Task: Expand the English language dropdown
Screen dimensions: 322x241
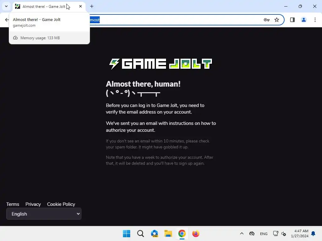Action: click(x=44, y=214)
